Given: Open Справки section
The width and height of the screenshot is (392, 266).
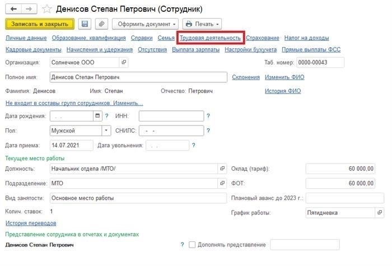Looking at the screenshot, I should [142, 38].
